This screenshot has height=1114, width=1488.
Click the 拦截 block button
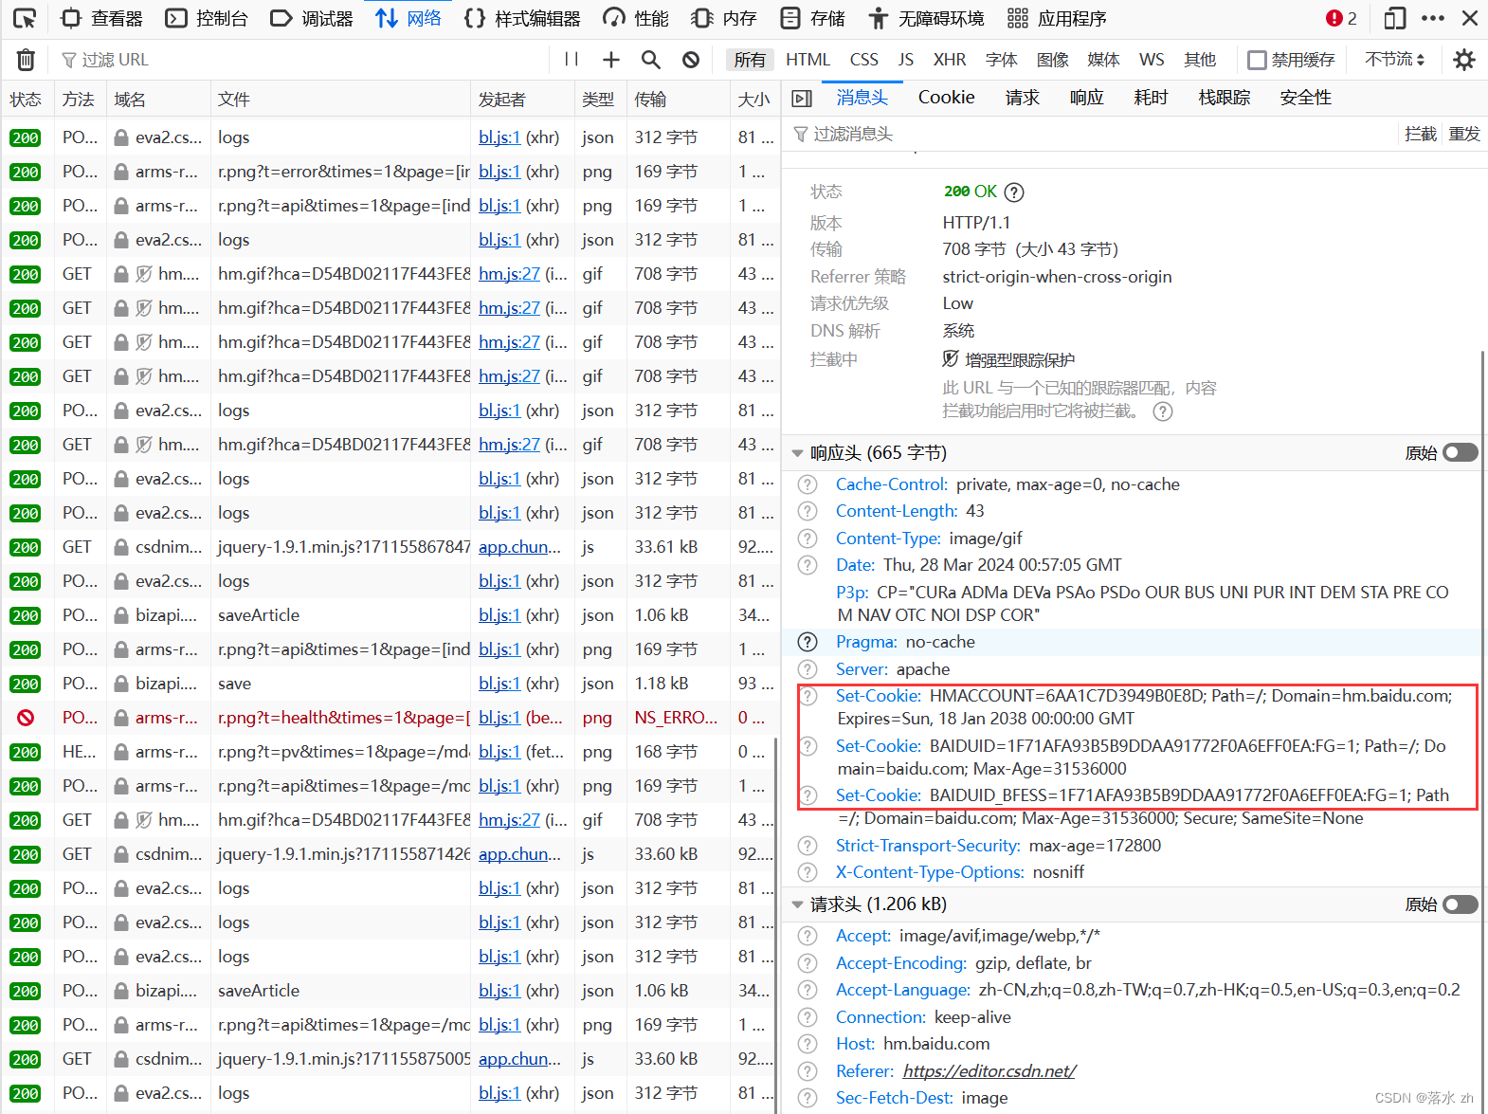(1421, 134)
